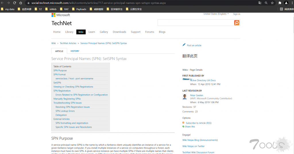294x154 pixels.
Task: Click the TechNet search input field
Action: pos(196,23)
